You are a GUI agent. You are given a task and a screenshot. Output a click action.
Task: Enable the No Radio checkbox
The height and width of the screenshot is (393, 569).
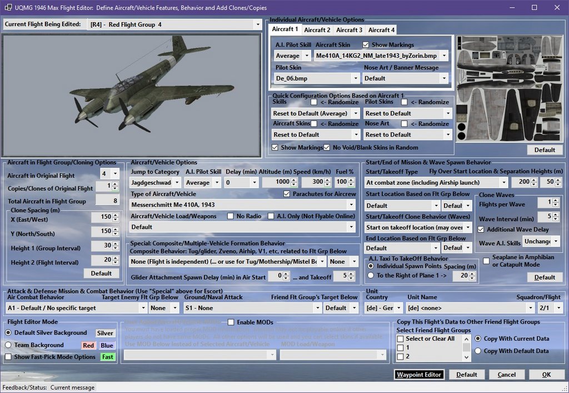[230, 216]
